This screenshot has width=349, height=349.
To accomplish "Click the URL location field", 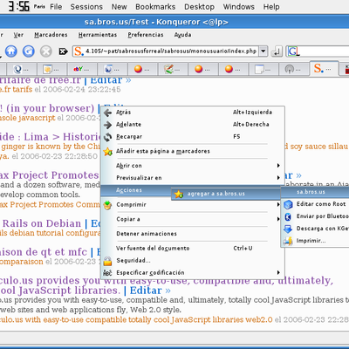I will pos(171,51).
